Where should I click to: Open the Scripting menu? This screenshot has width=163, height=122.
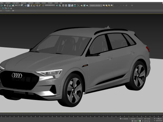(x=37, y=3)
